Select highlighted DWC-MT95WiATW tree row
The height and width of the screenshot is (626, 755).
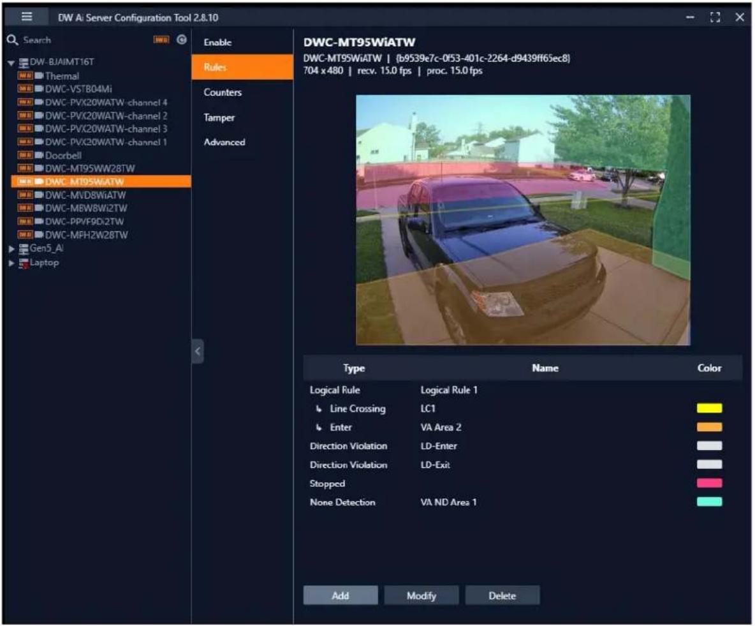tap(101, 182)
